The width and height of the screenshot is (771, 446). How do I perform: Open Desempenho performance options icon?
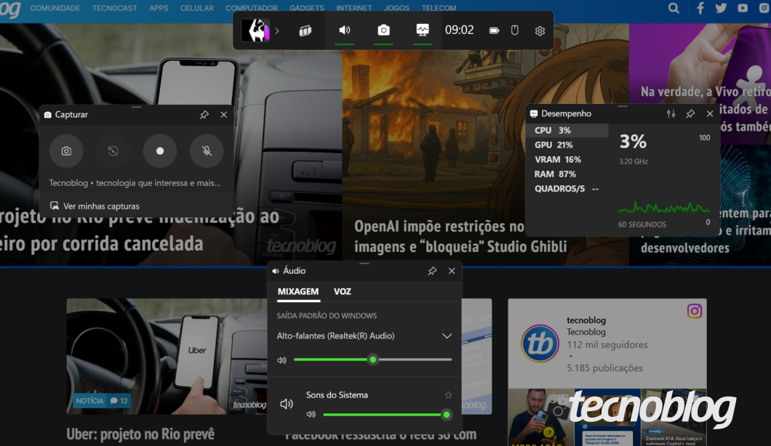pyautogui.click(x=671, y=114)
